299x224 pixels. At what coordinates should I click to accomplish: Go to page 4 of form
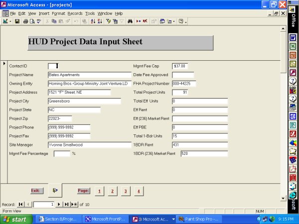click(138, 191)
